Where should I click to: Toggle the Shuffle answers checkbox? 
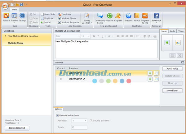91,121
